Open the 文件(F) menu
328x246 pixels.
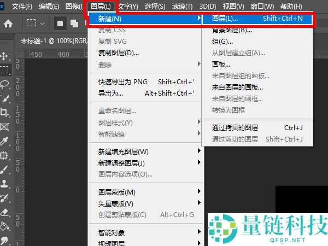pyautogui.click(x=22, y=7)
